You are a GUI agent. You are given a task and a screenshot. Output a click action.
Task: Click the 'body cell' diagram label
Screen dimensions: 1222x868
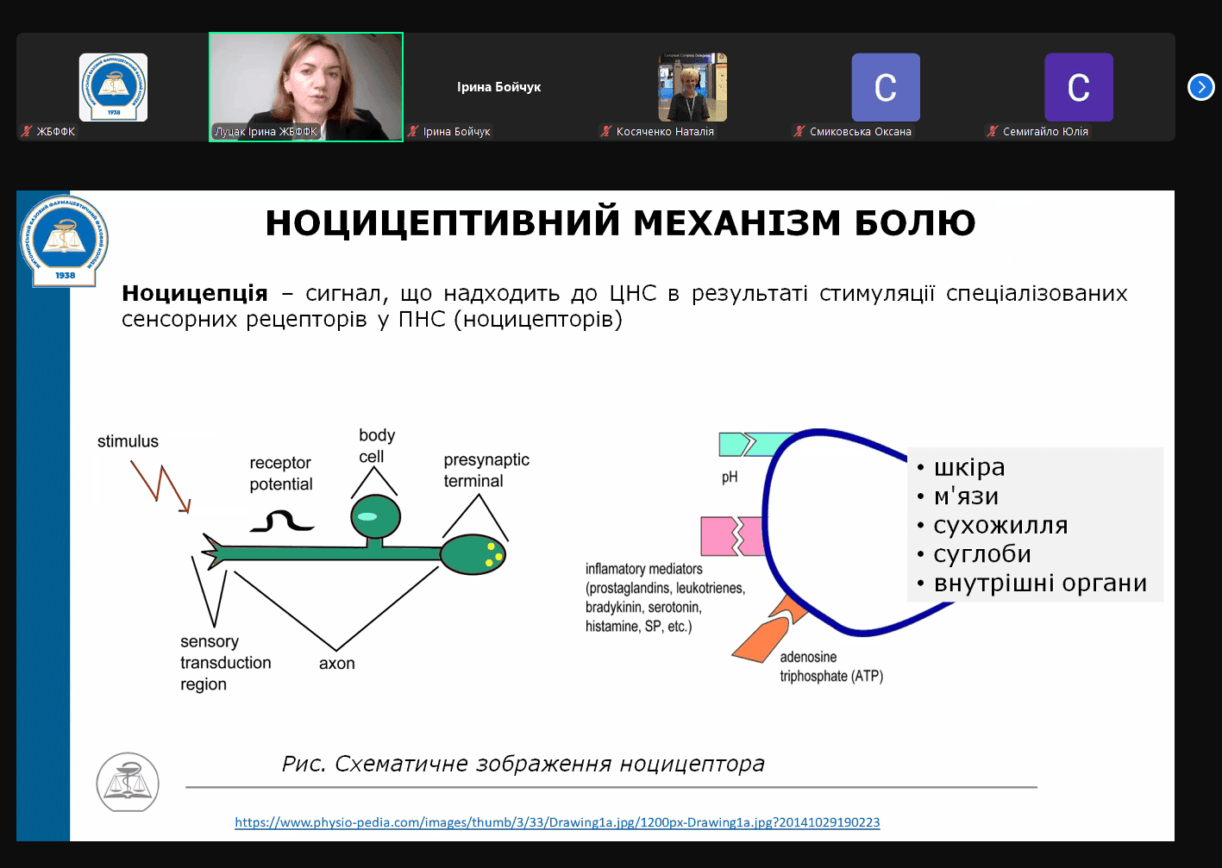click(x=377, y=446)
